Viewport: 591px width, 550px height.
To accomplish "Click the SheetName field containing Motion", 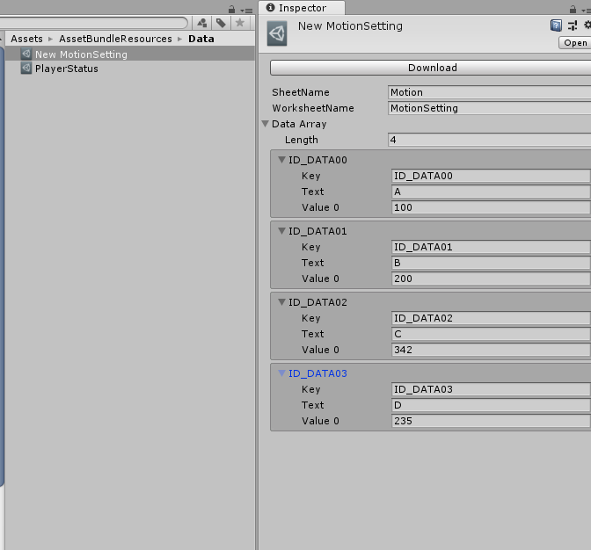I will pyautogui.click(x=489, y=92).
